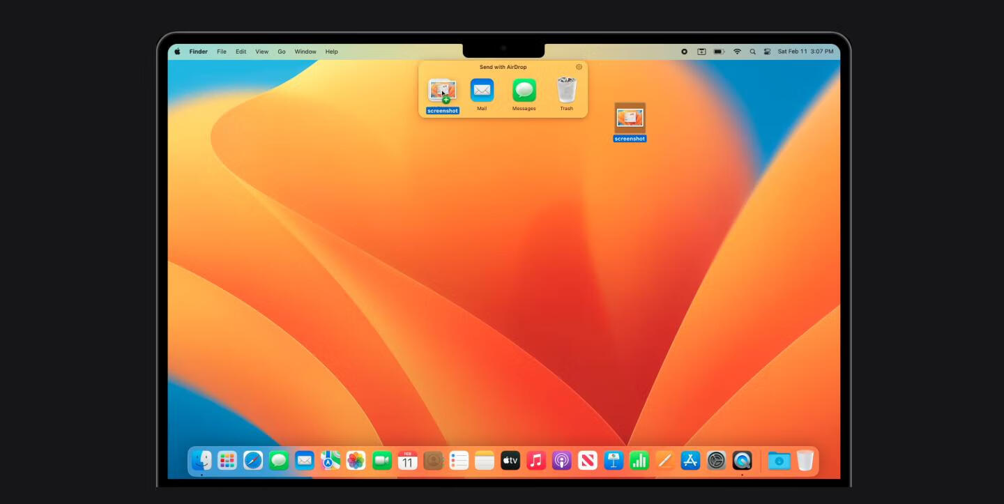Open the Edit menu
This screenshot has height=504, width=1004.
coord(241,52)
